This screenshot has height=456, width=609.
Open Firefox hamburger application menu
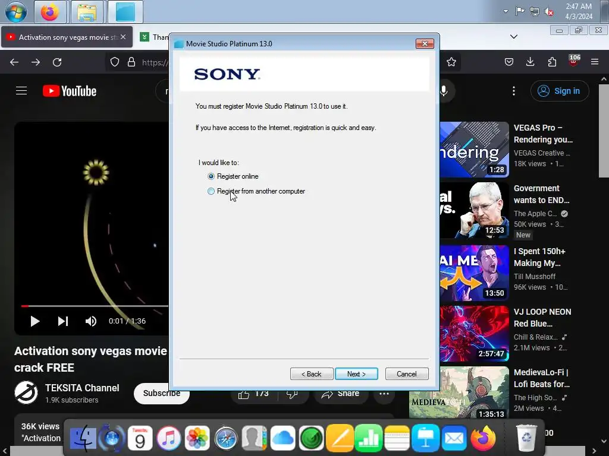point(595,62)
